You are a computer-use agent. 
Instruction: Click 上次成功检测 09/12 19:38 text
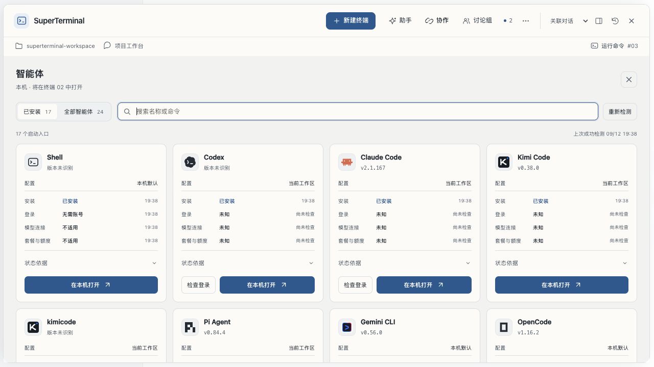605,134
